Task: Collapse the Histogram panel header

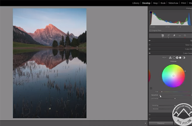Action: pyautogui.click(x=170, y=8)
